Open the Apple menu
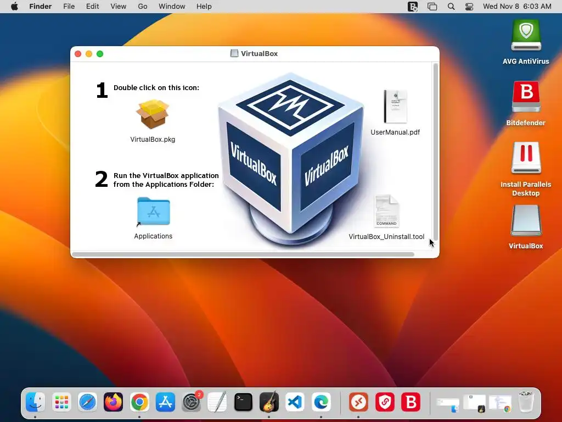Viewport: 562px width, 422px height. tap(15, 7)
